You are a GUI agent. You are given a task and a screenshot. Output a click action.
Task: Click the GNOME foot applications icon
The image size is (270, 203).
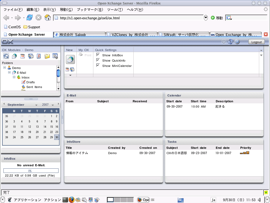pos(10,200)
